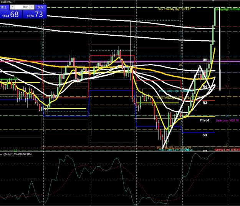Decrease lot size with down arrow
This screenshot has height=206, width=240.
click(x=13, y=7)
